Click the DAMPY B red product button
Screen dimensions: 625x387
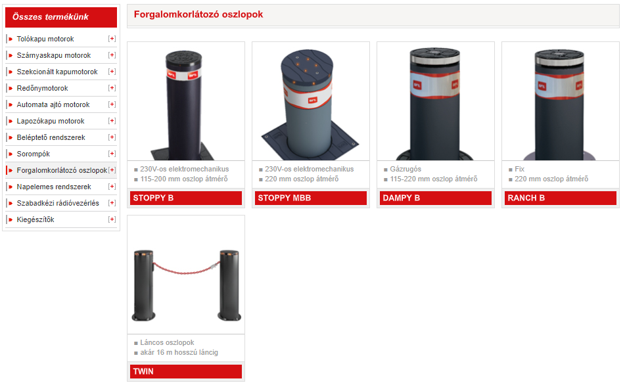click(436, 198)
